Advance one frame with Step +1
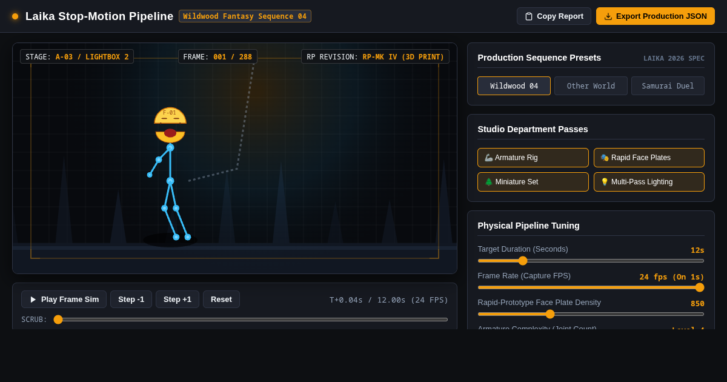The width and height of the screenshot is (727, 382). pos(178,300)
